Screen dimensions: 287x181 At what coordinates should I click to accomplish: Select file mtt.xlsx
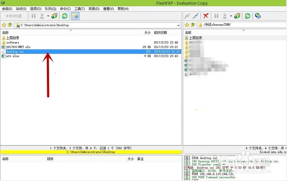coord(13,56)
